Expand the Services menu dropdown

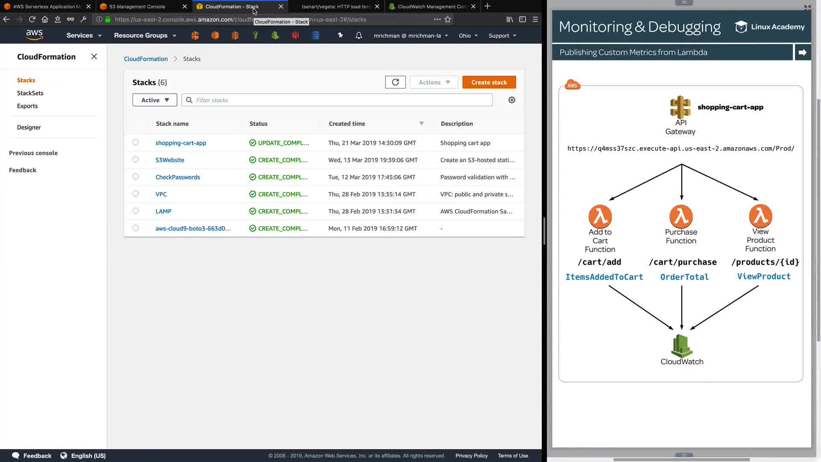(84, 36)
